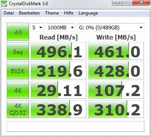
Task: Start the Seq sequential test
Action: pos(18,51)
